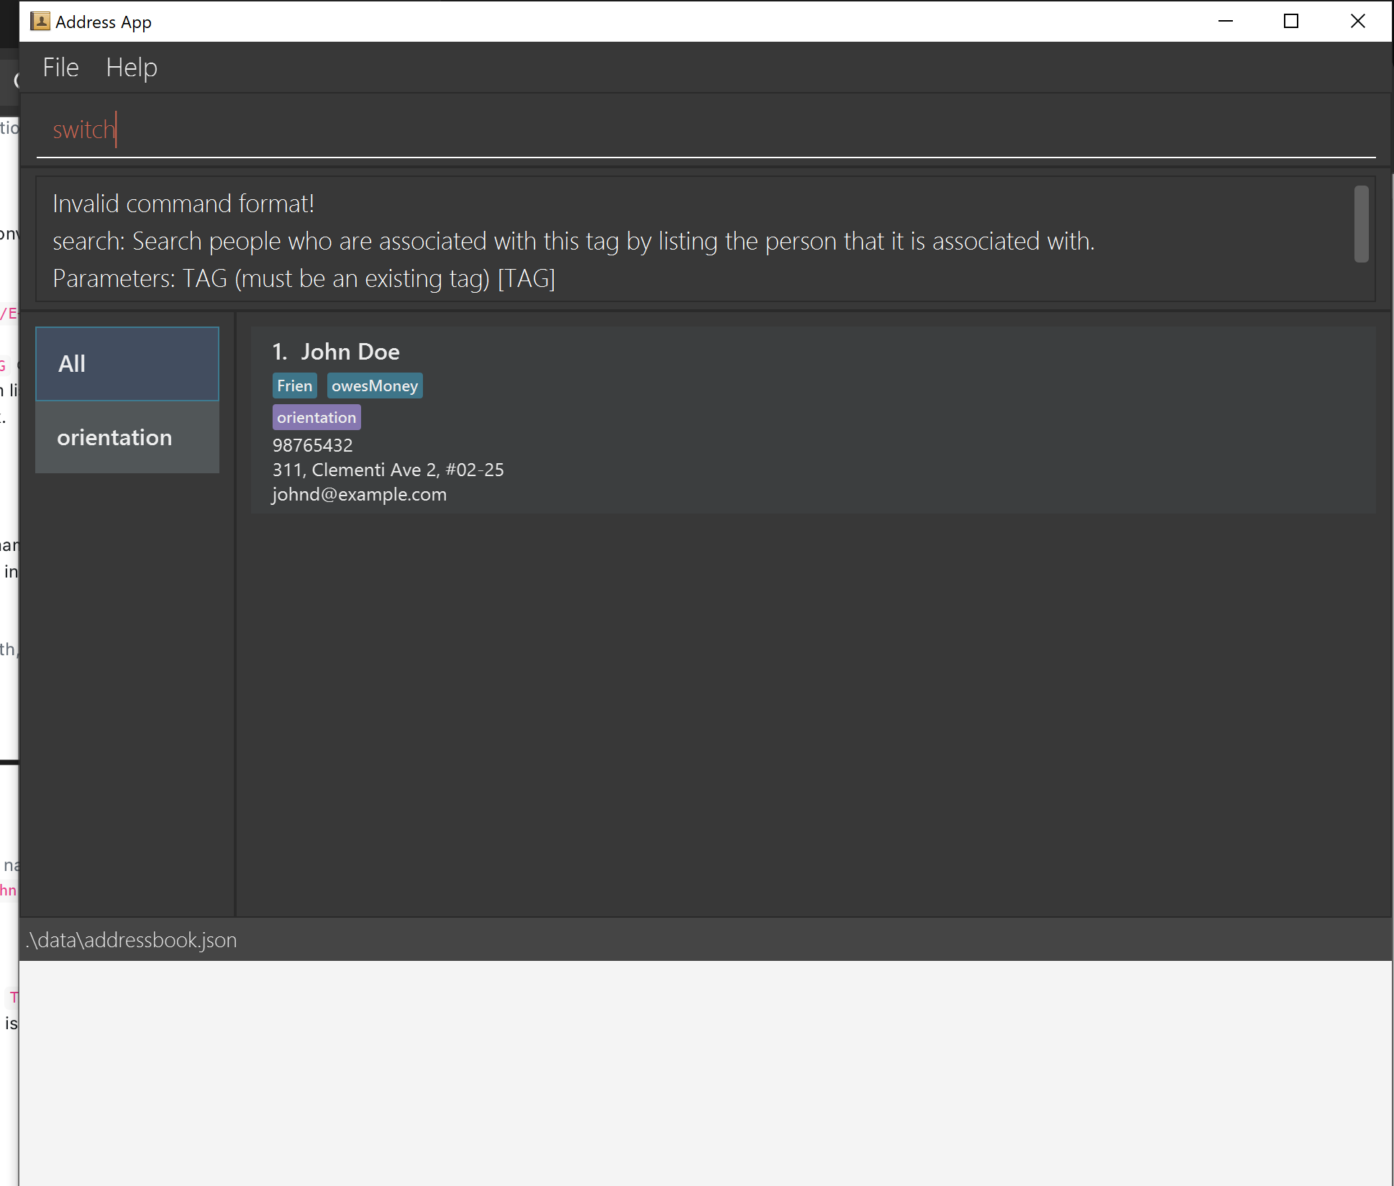
Task: Maximize the Address App window
Action: 1291,22
